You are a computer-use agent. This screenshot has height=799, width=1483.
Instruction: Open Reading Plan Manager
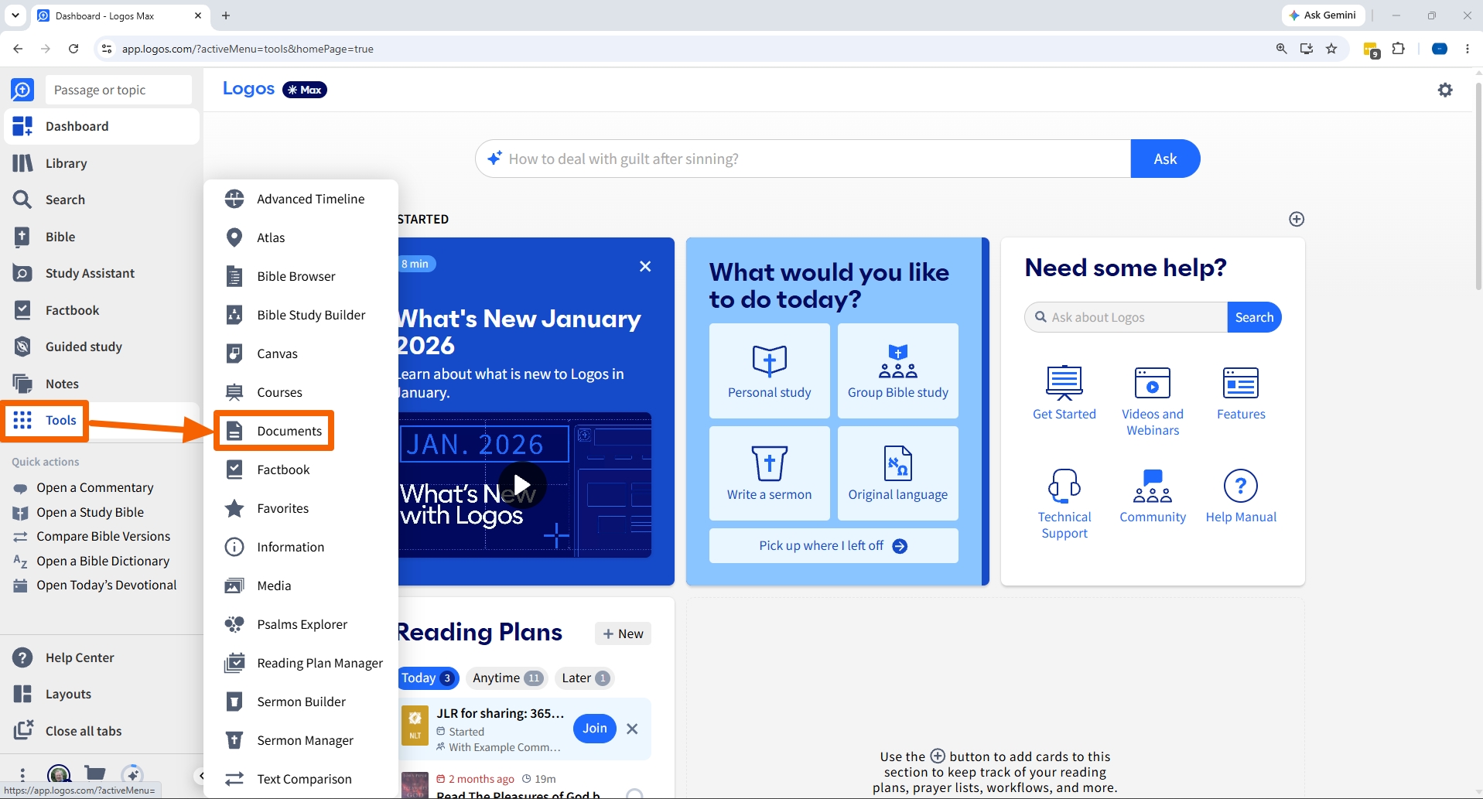click(301, 663)
